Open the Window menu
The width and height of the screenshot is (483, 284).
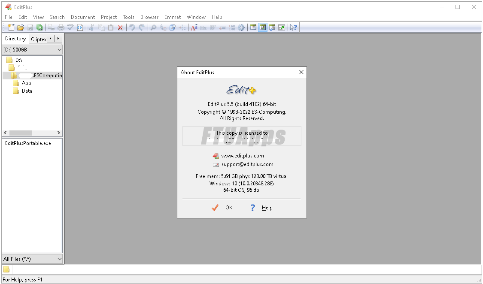196,17
